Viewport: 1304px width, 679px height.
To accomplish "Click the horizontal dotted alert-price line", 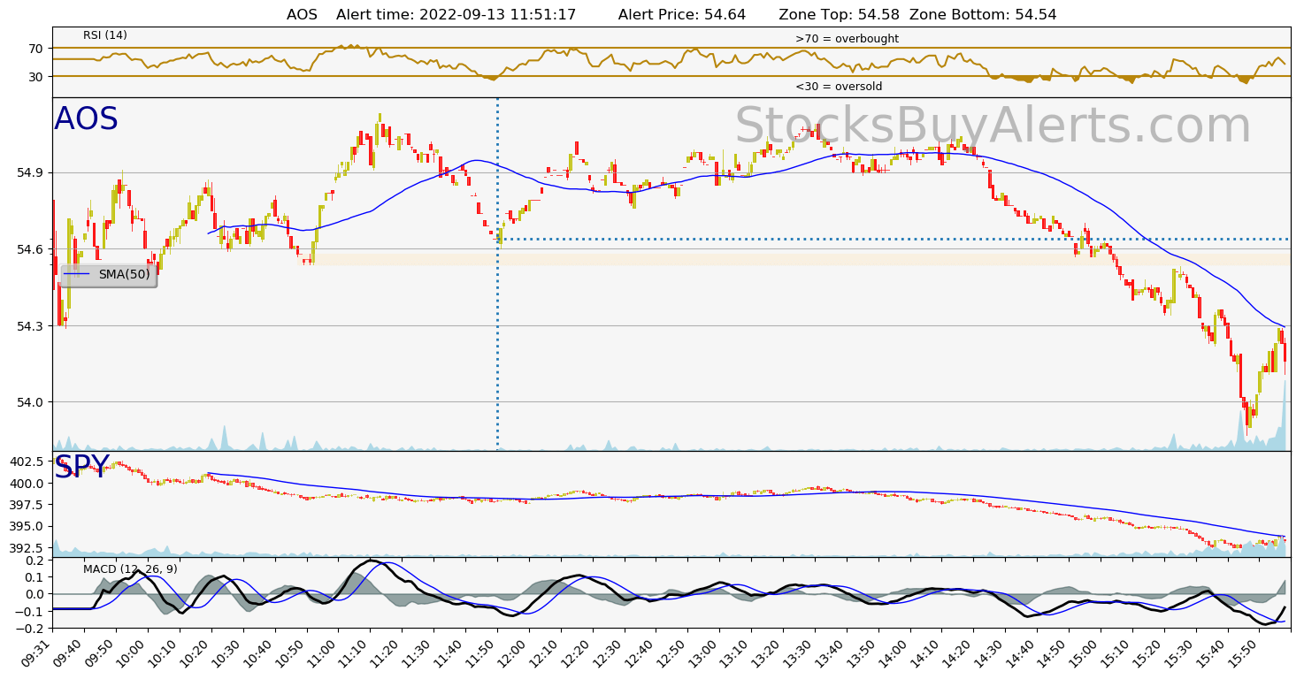I will tap(894, 239).
